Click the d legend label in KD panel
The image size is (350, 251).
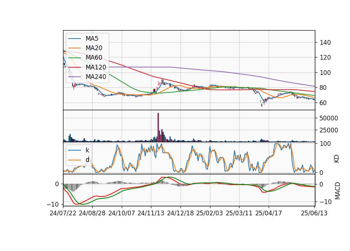click(87, 160)
